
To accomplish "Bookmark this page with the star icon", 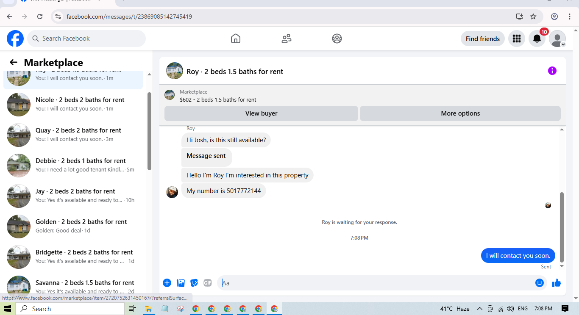I will 533,17.
